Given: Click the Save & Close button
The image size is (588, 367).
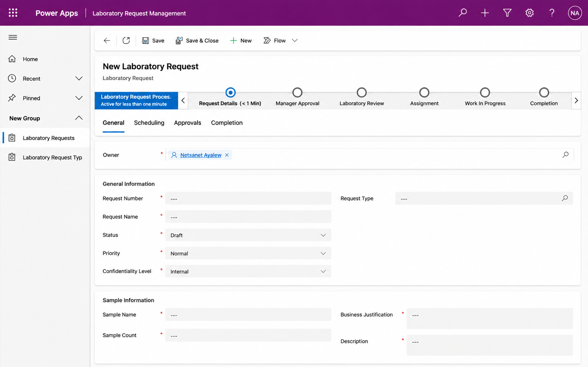Looking at the screenshot, I should [197, 41].
